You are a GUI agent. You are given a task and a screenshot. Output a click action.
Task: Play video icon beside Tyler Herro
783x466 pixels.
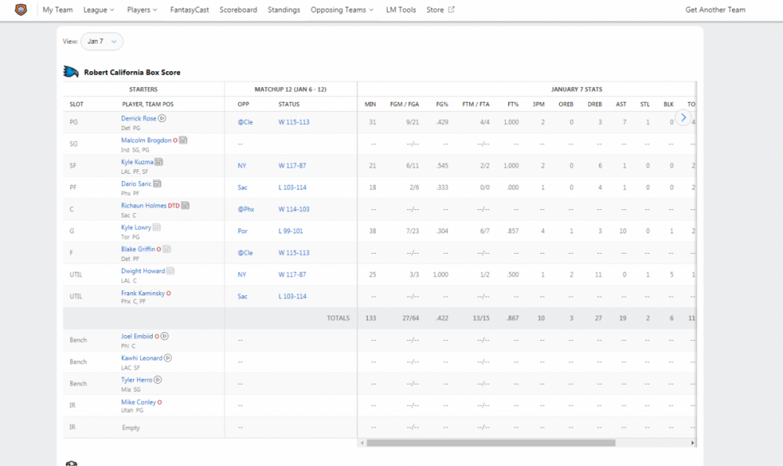point(158,380)
